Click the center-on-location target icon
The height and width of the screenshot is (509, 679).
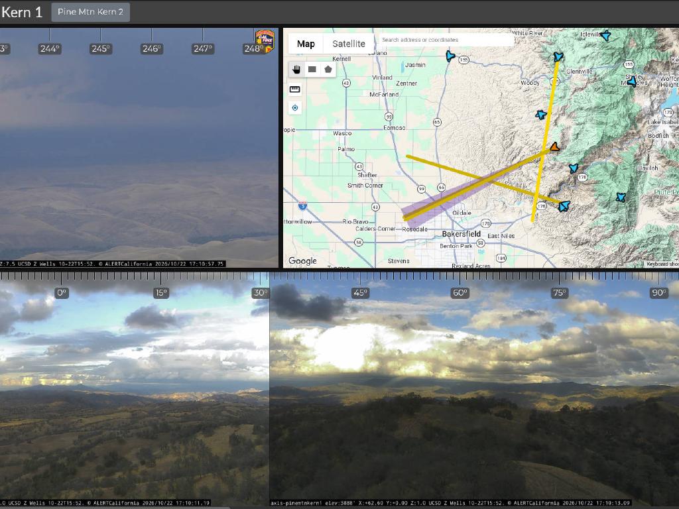295,108
